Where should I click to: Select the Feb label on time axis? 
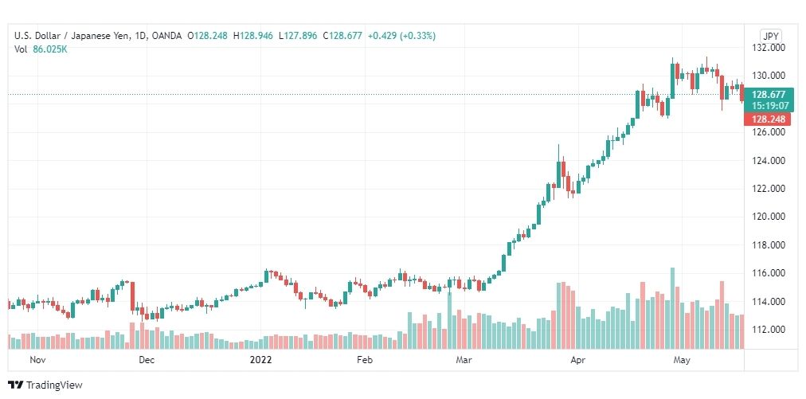[365, 360]
